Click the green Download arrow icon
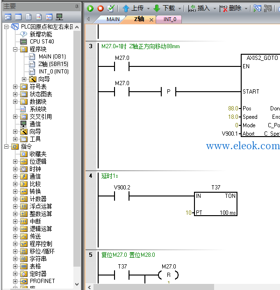 click(x=157, y=8)
